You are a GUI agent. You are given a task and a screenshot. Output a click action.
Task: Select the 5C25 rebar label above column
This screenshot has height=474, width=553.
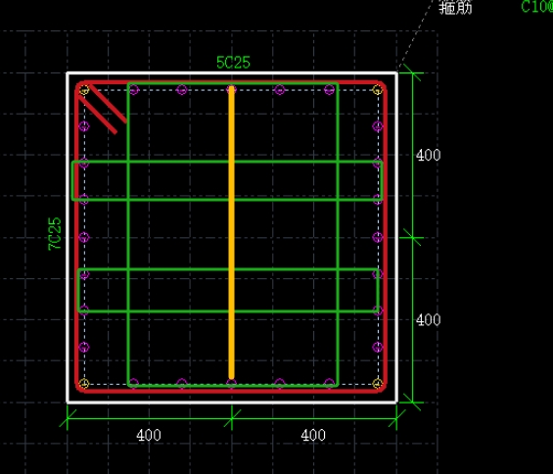point(233,63)
